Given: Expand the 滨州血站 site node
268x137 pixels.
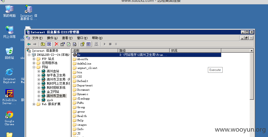Looking at the screenshot, I should pyautogui.click(x=39, y=71).
